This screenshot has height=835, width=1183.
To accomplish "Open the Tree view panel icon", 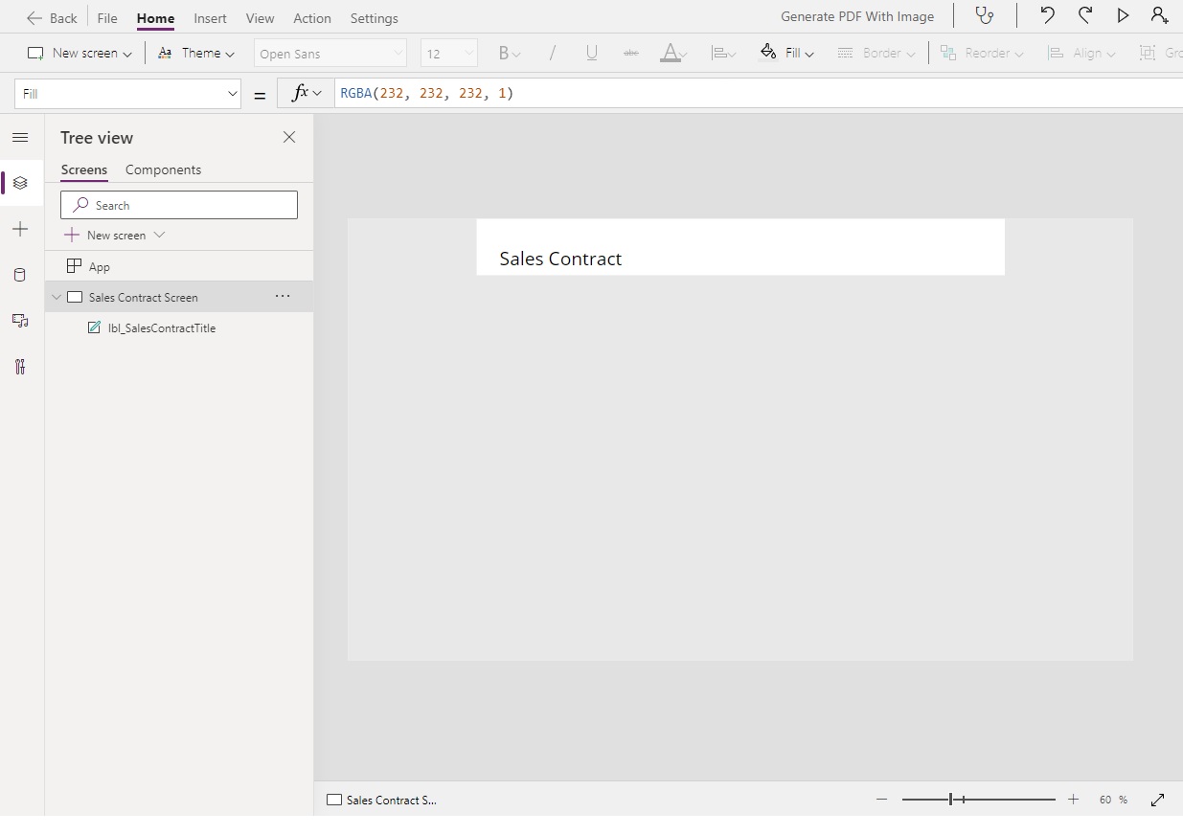I will click(x=20, y=183).
